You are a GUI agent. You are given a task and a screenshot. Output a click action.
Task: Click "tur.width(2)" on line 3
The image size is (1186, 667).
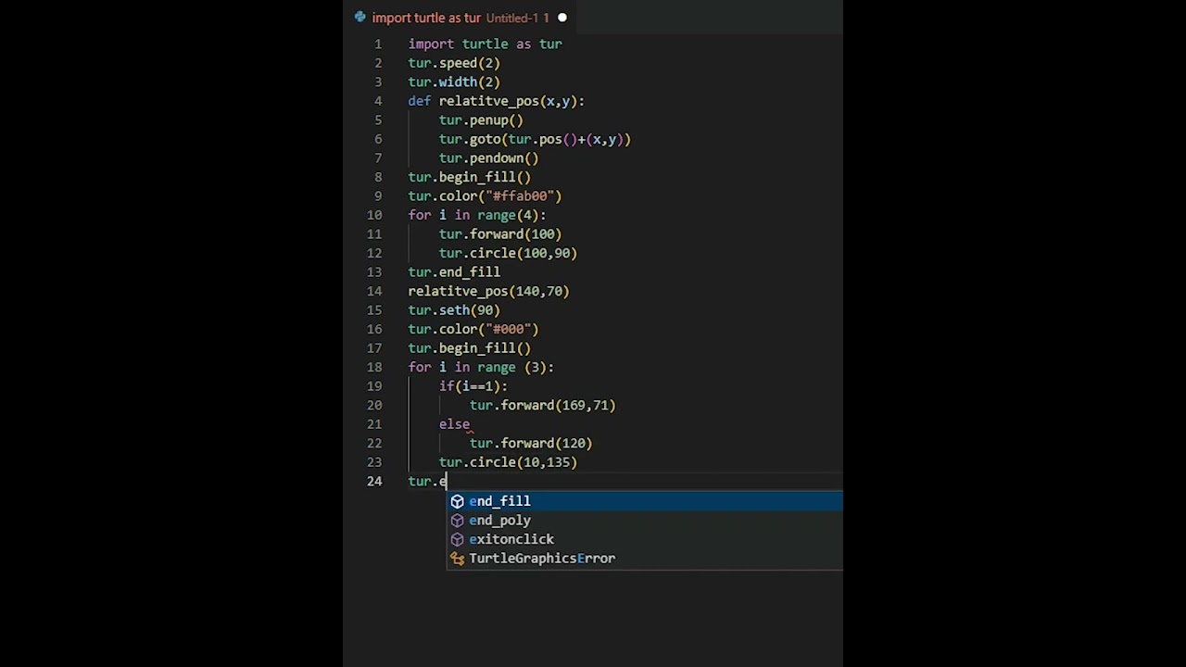(454, 82)
